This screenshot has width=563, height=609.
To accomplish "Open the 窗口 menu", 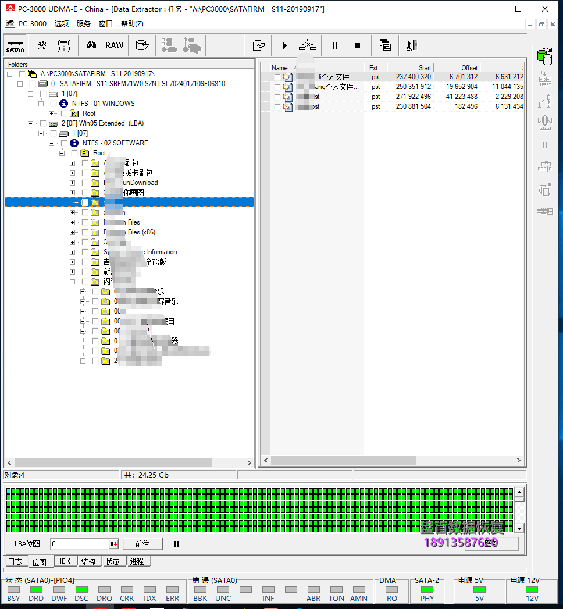I will 106,24.
